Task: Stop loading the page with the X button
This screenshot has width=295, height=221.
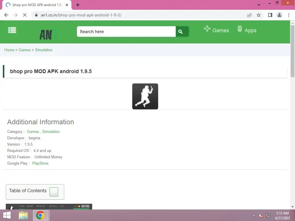Action: coord(25,15)
